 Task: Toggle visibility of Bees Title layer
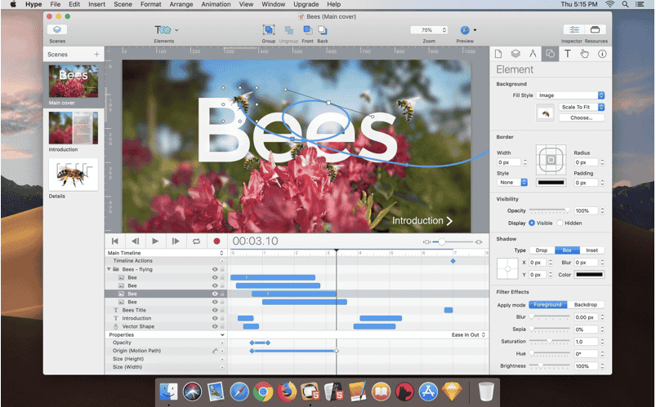pos(215,310)
